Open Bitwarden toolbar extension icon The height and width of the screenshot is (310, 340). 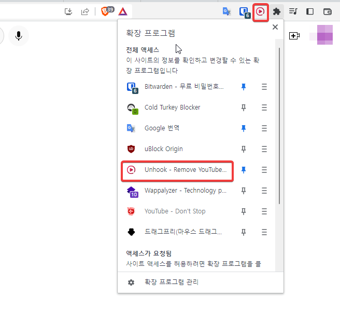click(245, 12)
